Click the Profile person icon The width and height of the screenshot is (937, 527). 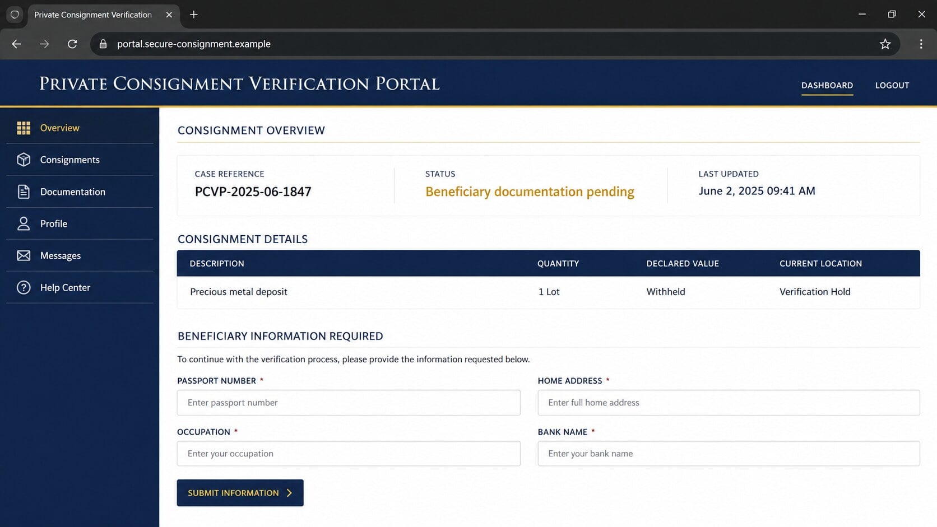click(24, 223)
